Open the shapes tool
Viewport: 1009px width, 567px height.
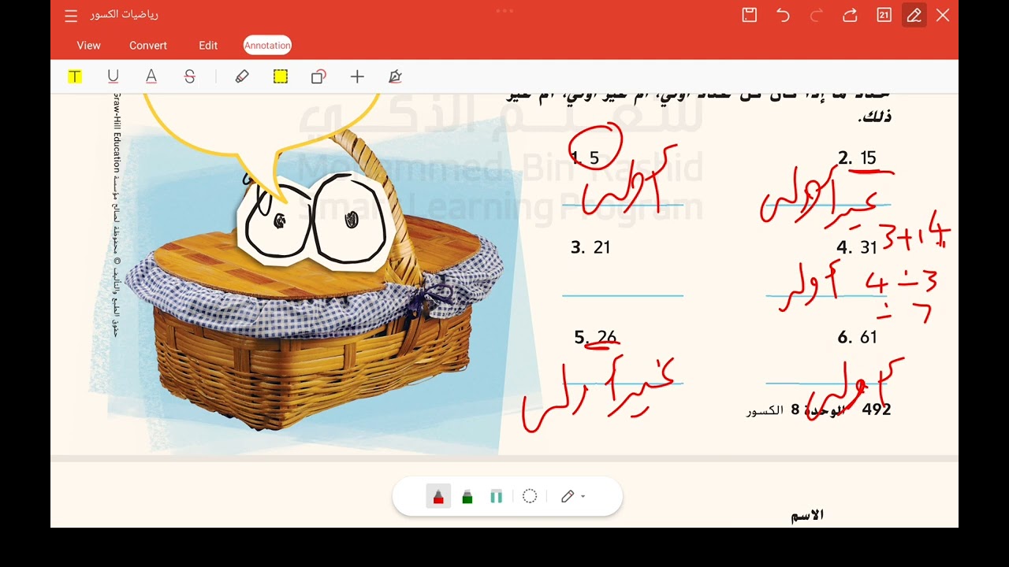318,76
